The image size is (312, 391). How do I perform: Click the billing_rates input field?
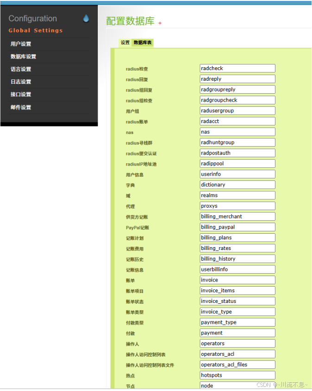pos(237,248)
